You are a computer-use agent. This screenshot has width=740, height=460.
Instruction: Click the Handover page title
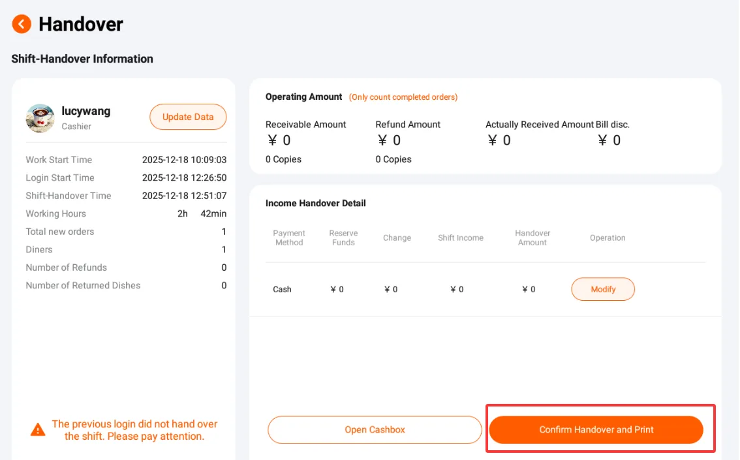[81, 24]
